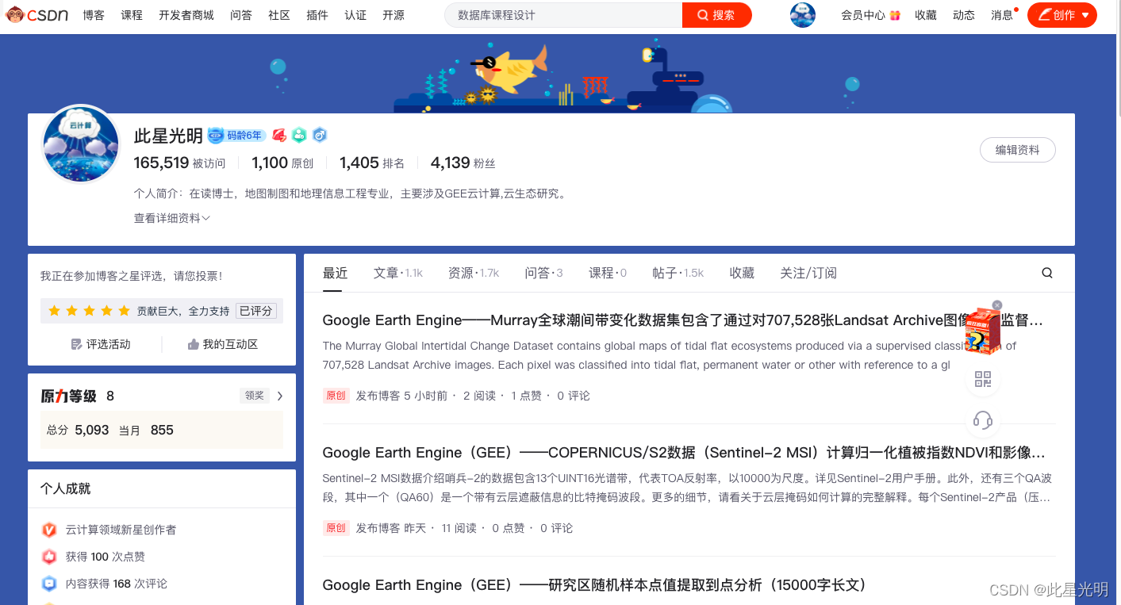Image resolution: width=1121 pixels, height=605 pixels.
Task: Open 评选活动 link
Action: click(x=101, y=344)
